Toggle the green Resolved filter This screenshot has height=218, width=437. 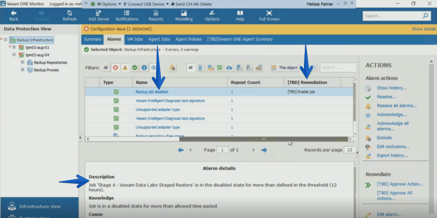pos(135,67)
